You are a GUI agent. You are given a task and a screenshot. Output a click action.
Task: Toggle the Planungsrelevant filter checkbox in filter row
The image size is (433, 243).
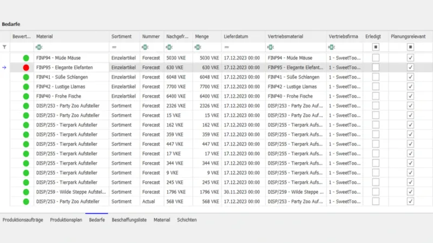[410, 47]
